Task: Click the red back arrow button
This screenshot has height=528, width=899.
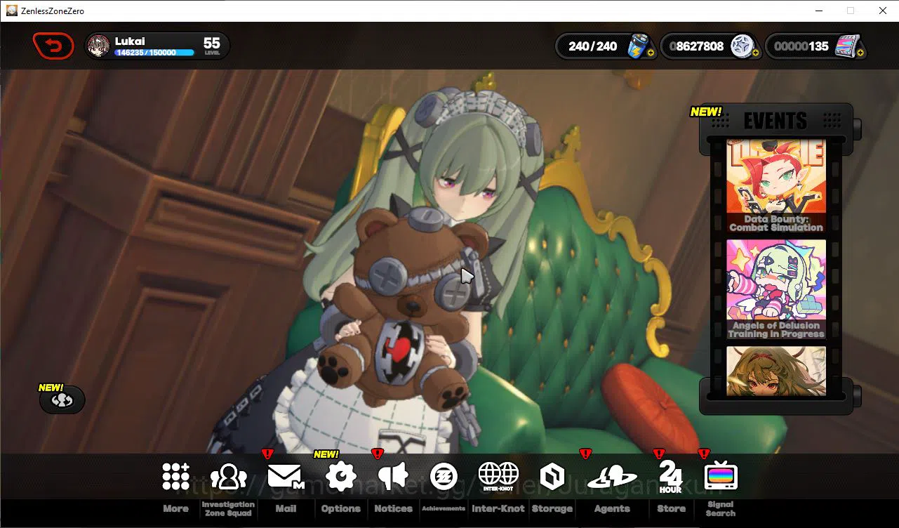Action: [x=53, y=46]
